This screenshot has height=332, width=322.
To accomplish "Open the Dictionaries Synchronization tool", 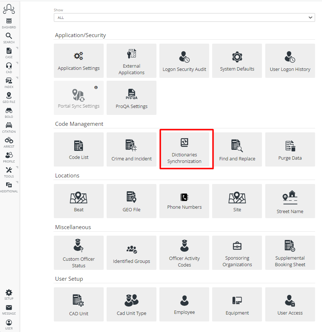I will tap(186, 149).
